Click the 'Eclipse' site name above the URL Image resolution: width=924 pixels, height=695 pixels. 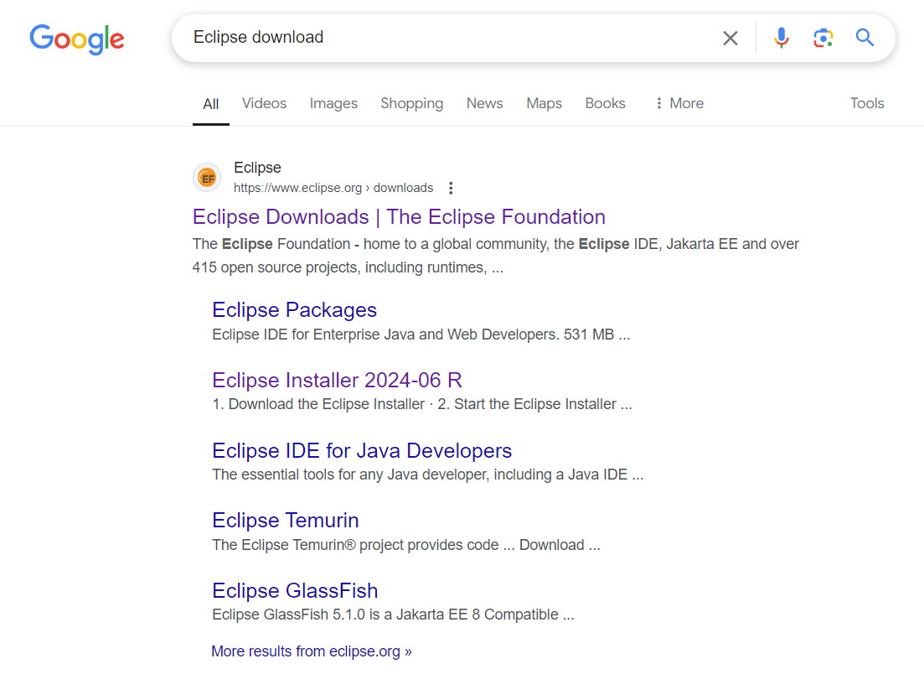click(x=257, y=168)
